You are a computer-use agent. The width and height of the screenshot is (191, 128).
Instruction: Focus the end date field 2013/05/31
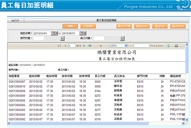pos(70,33)
